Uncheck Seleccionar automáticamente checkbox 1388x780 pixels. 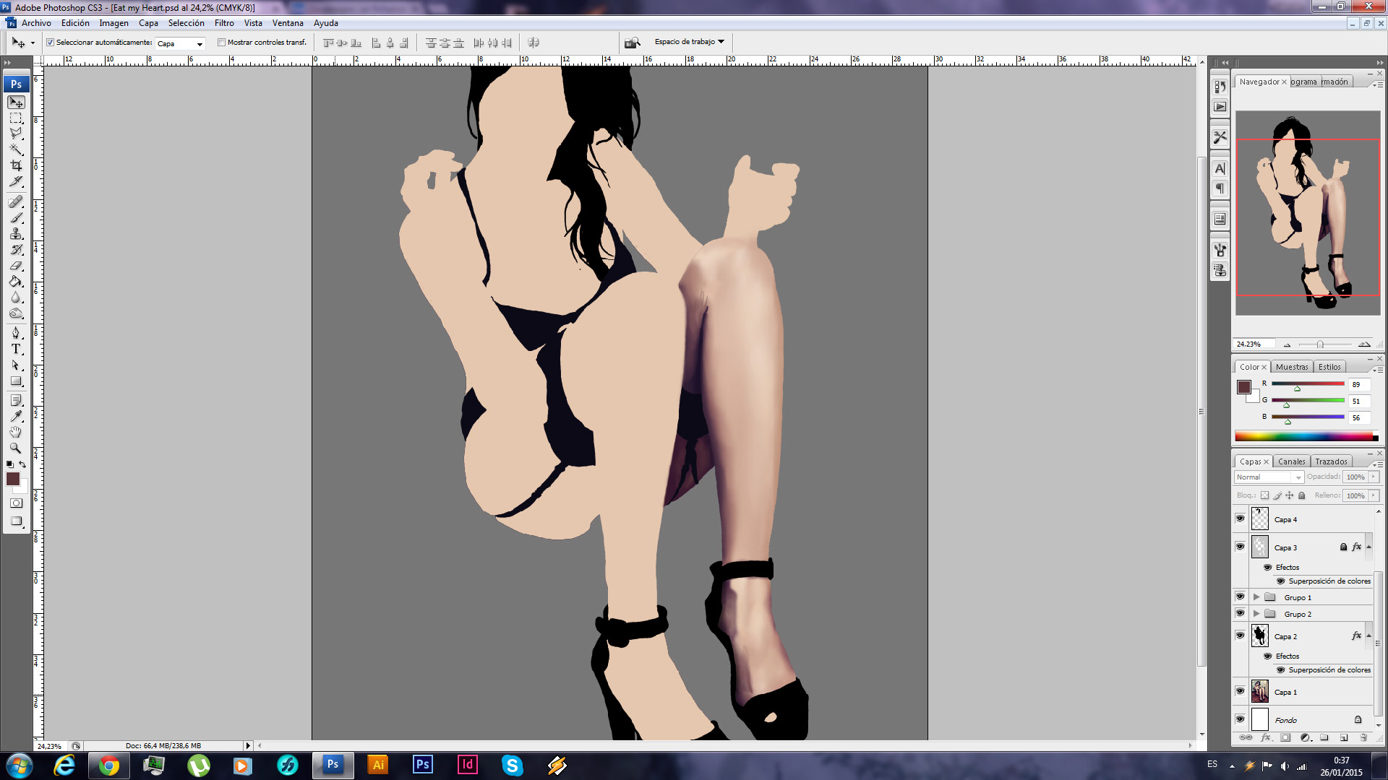pyautogui.click(x=51, y=43)
